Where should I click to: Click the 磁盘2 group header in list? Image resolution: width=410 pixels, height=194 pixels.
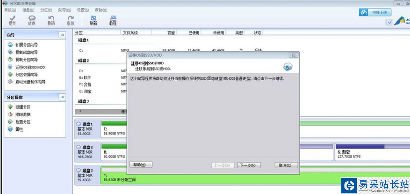pos(84,60)
